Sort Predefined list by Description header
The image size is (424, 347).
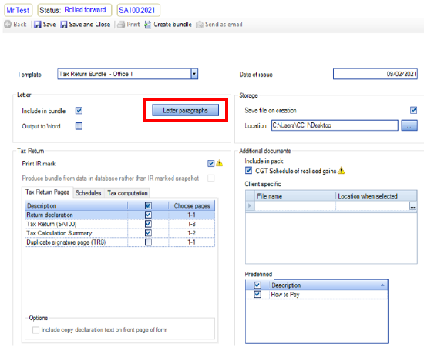tap(328, 285)
